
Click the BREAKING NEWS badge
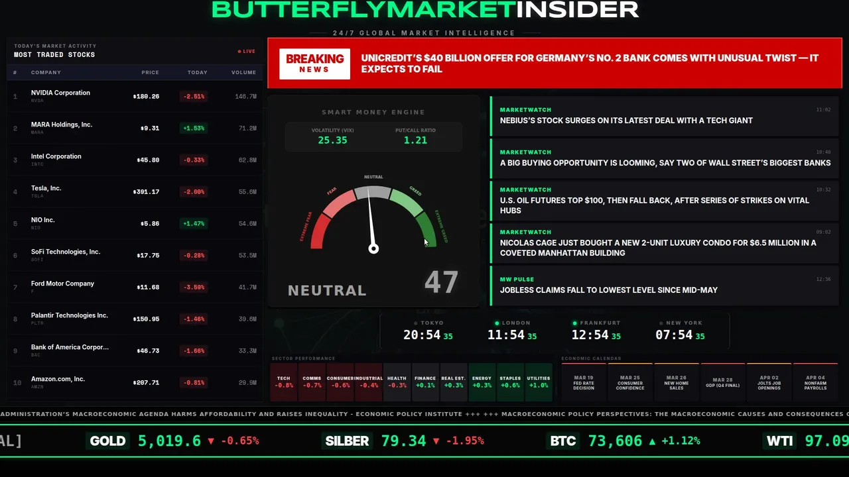(314, 64)
